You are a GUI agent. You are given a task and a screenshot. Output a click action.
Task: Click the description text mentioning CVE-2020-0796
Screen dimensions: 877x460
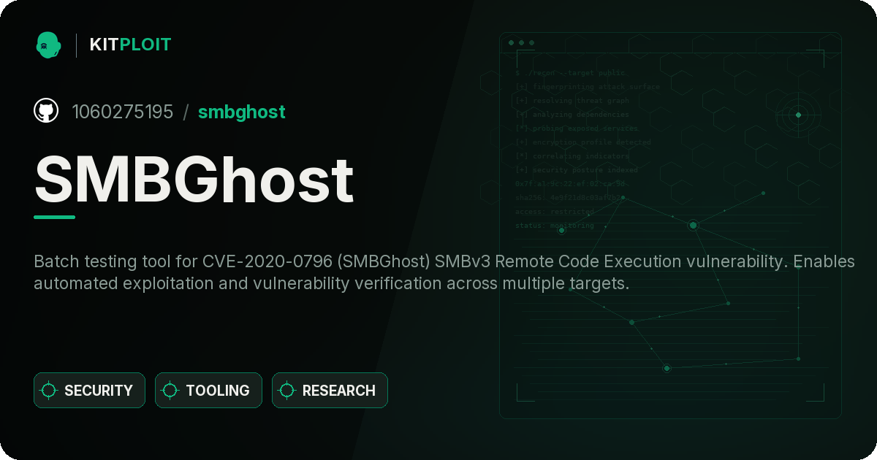point(444,272)
